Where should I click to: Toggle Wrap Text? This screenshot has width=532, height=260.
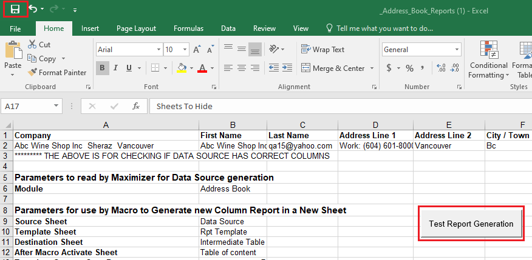coord(322,50)
